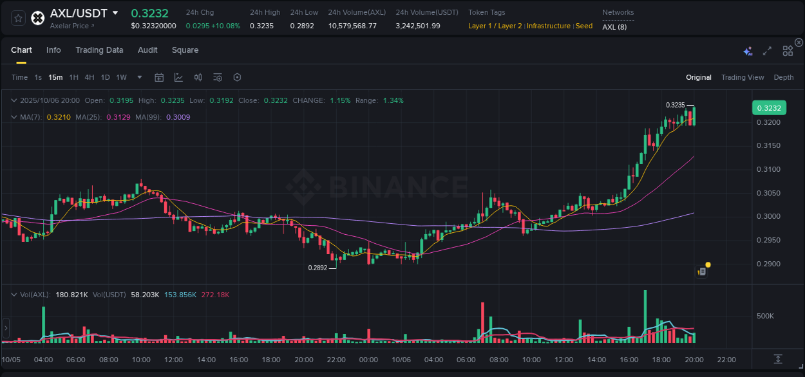The width and height of the screenshot is (805, 377).
Task: Open chart settings via the hexagon gear icon
Action: tap(237, 77)
